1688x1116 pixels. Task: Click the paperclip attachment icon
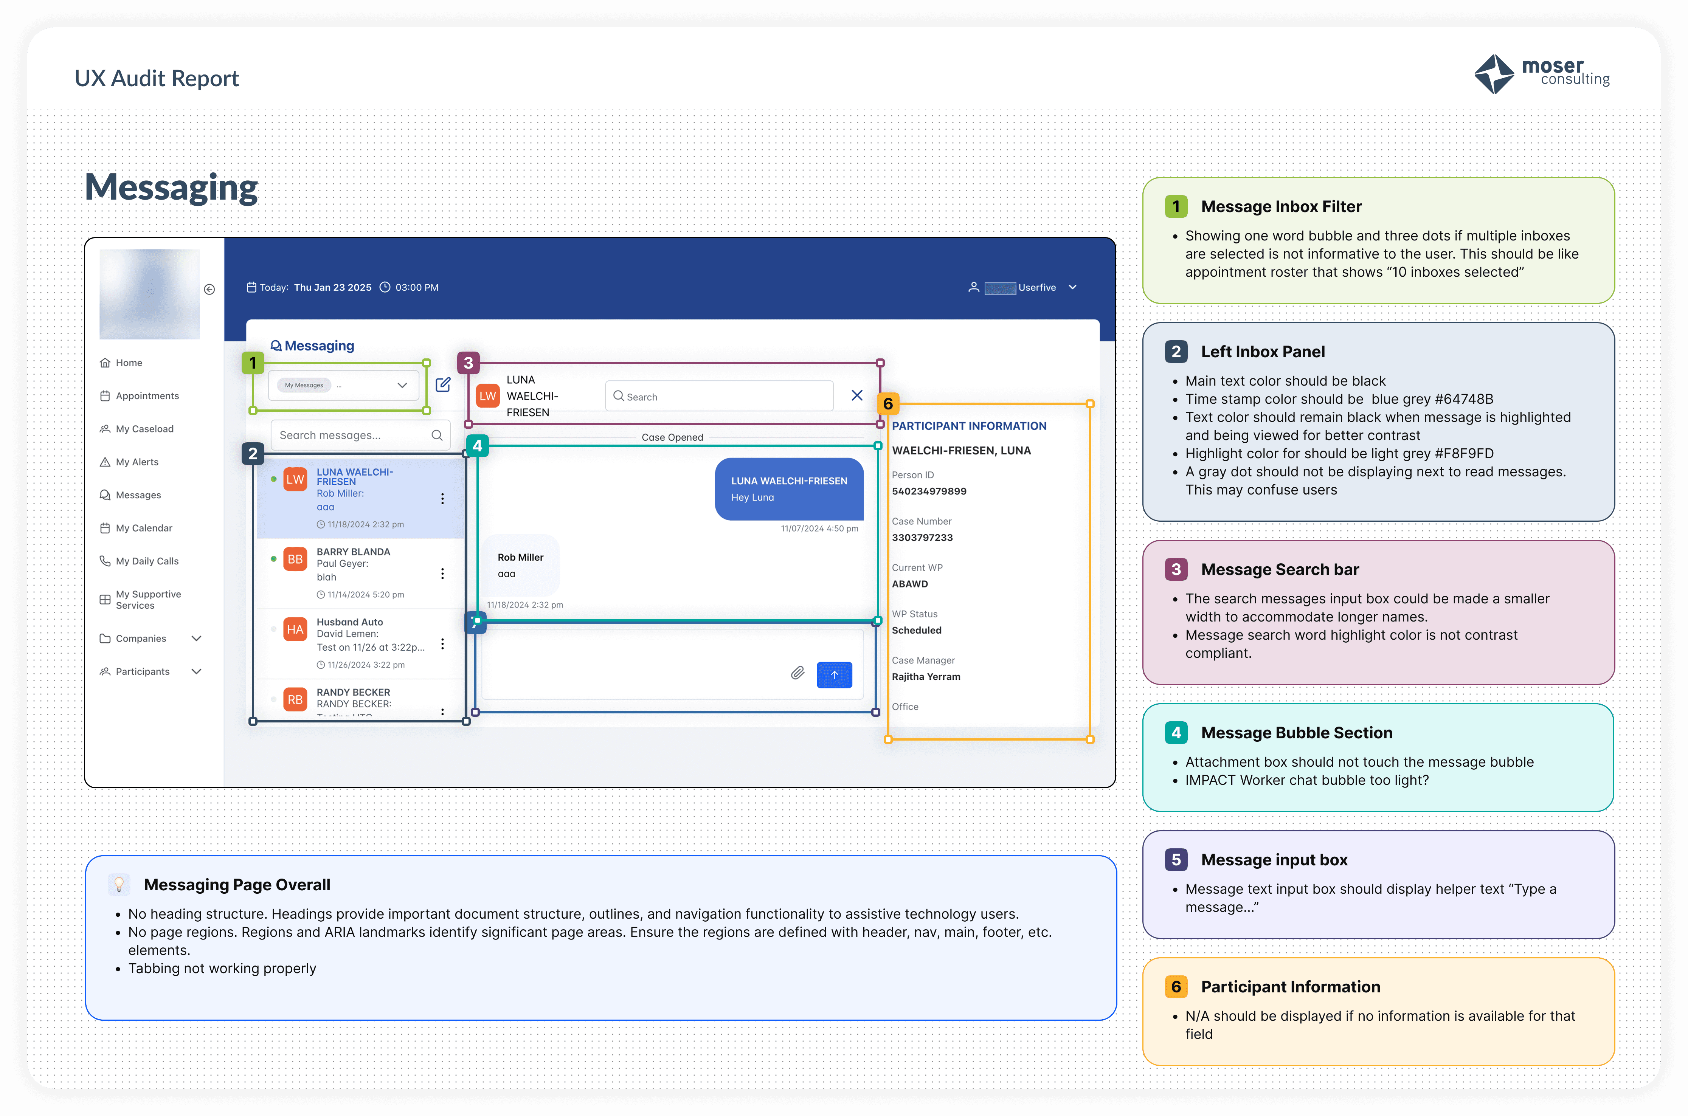point(797,673)
